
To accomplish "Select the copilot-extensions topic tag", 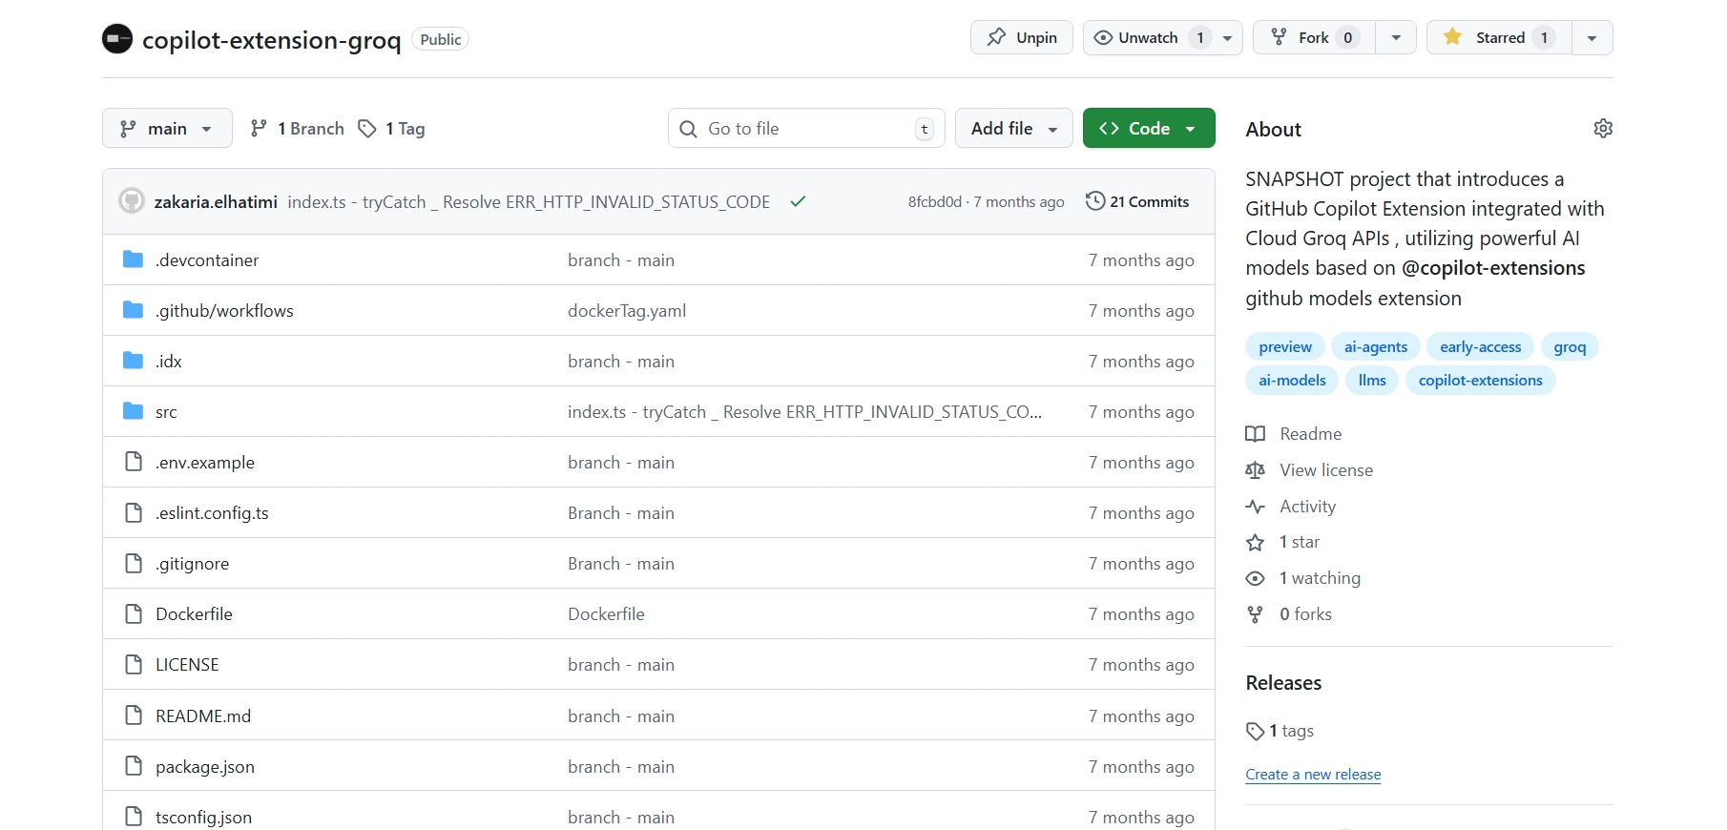I will coord(1481,380).
